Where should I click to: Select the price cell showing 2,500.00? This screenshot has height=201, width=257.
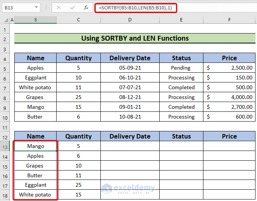pyautogui.click(x=229, y=68)
